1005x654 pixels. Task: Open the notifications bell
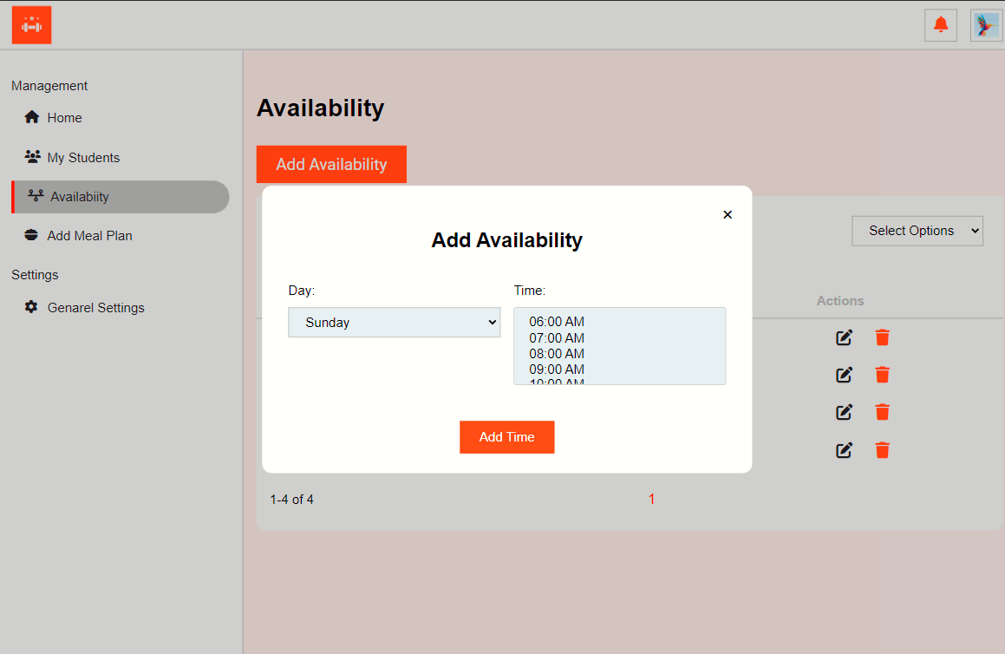[x=940, y=25]
